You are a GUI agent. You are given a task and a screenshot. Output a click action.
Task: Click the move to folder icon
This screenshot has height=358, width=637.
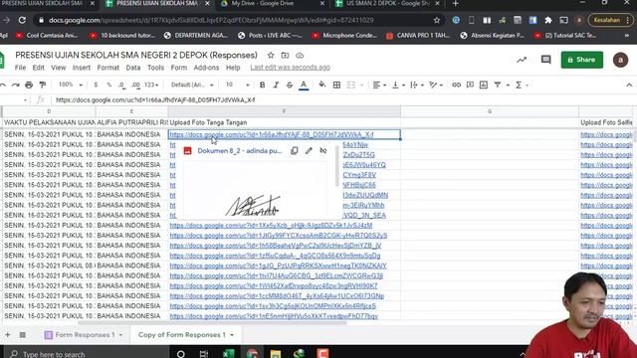285,56
